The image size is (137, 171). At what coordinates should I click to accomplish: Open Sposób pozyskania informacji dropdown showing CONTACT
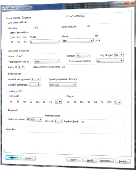[x=63, y=85]
